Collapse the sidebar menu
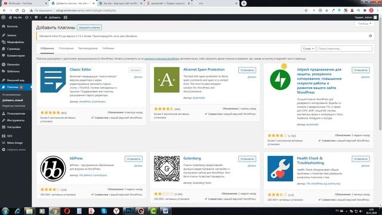382x215 pixels. [x=16, y=149]
